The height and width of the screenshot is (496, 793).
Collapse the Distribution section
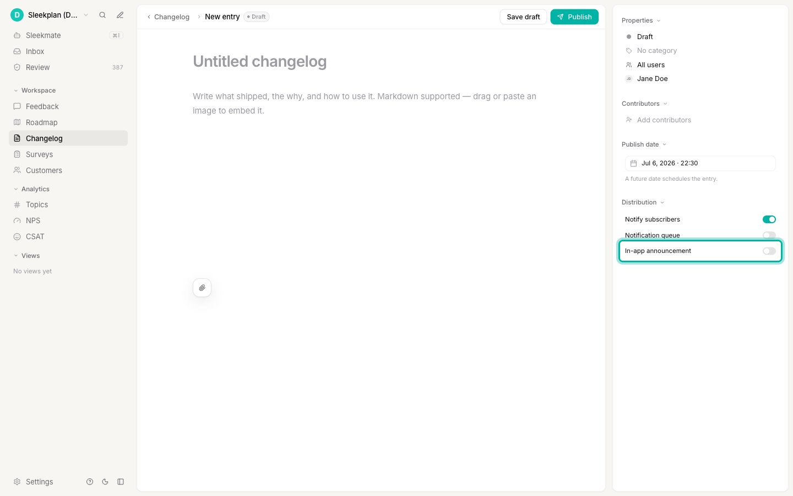pos(643,202)
